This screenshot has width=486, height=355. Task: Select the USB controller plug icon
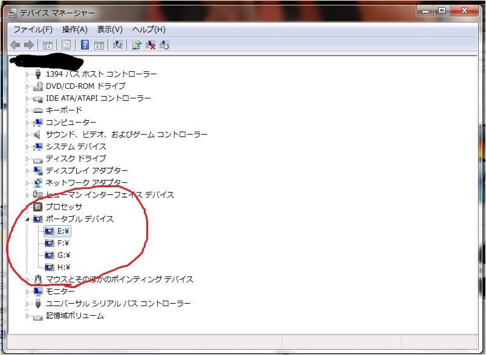38,304
